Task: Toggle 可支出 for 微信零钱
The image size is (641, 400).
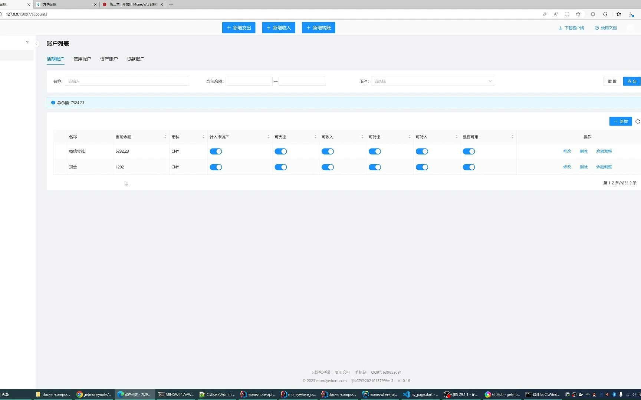Action: (281, 151)
